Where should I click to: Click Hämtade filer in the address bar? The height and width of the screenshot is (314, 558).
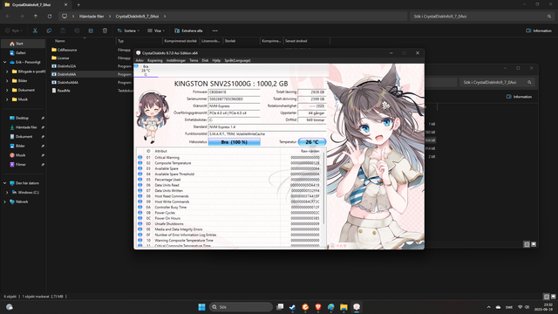(92, 17)
